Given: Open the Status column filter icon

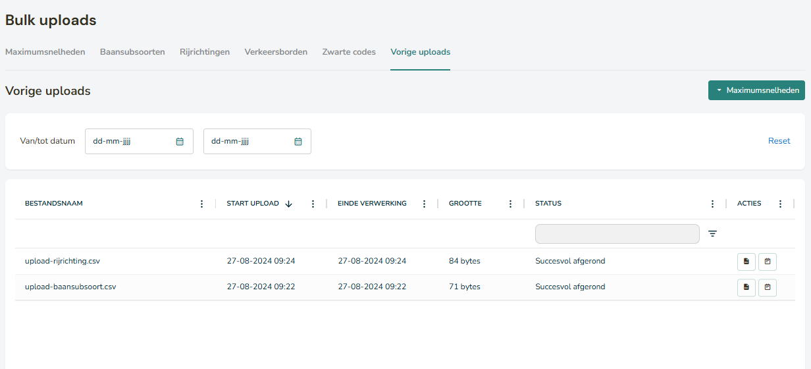Looking at the screenshot, I should click(x=712, y=233).
